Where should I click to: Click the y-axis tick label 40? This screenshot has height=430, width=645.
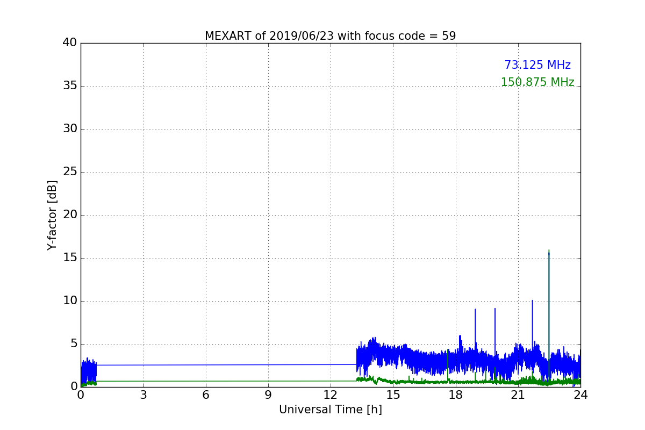tap(70, 43)
